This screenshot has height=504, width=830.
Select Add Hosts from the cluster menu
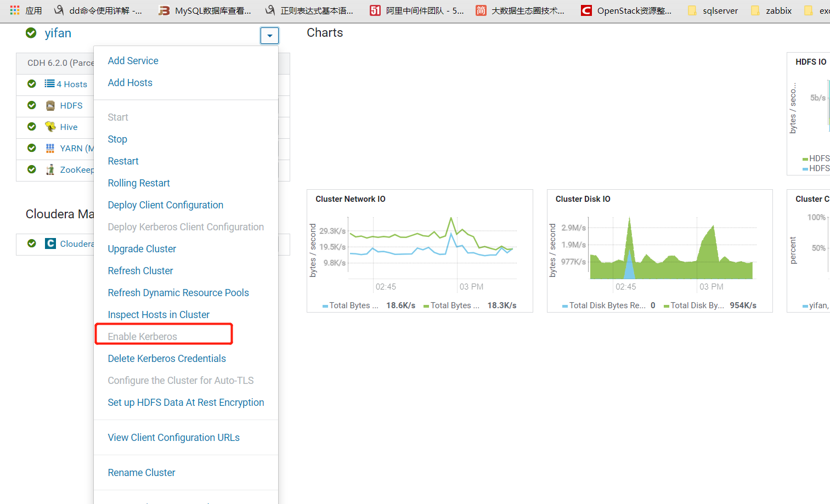tap(130, 83)
